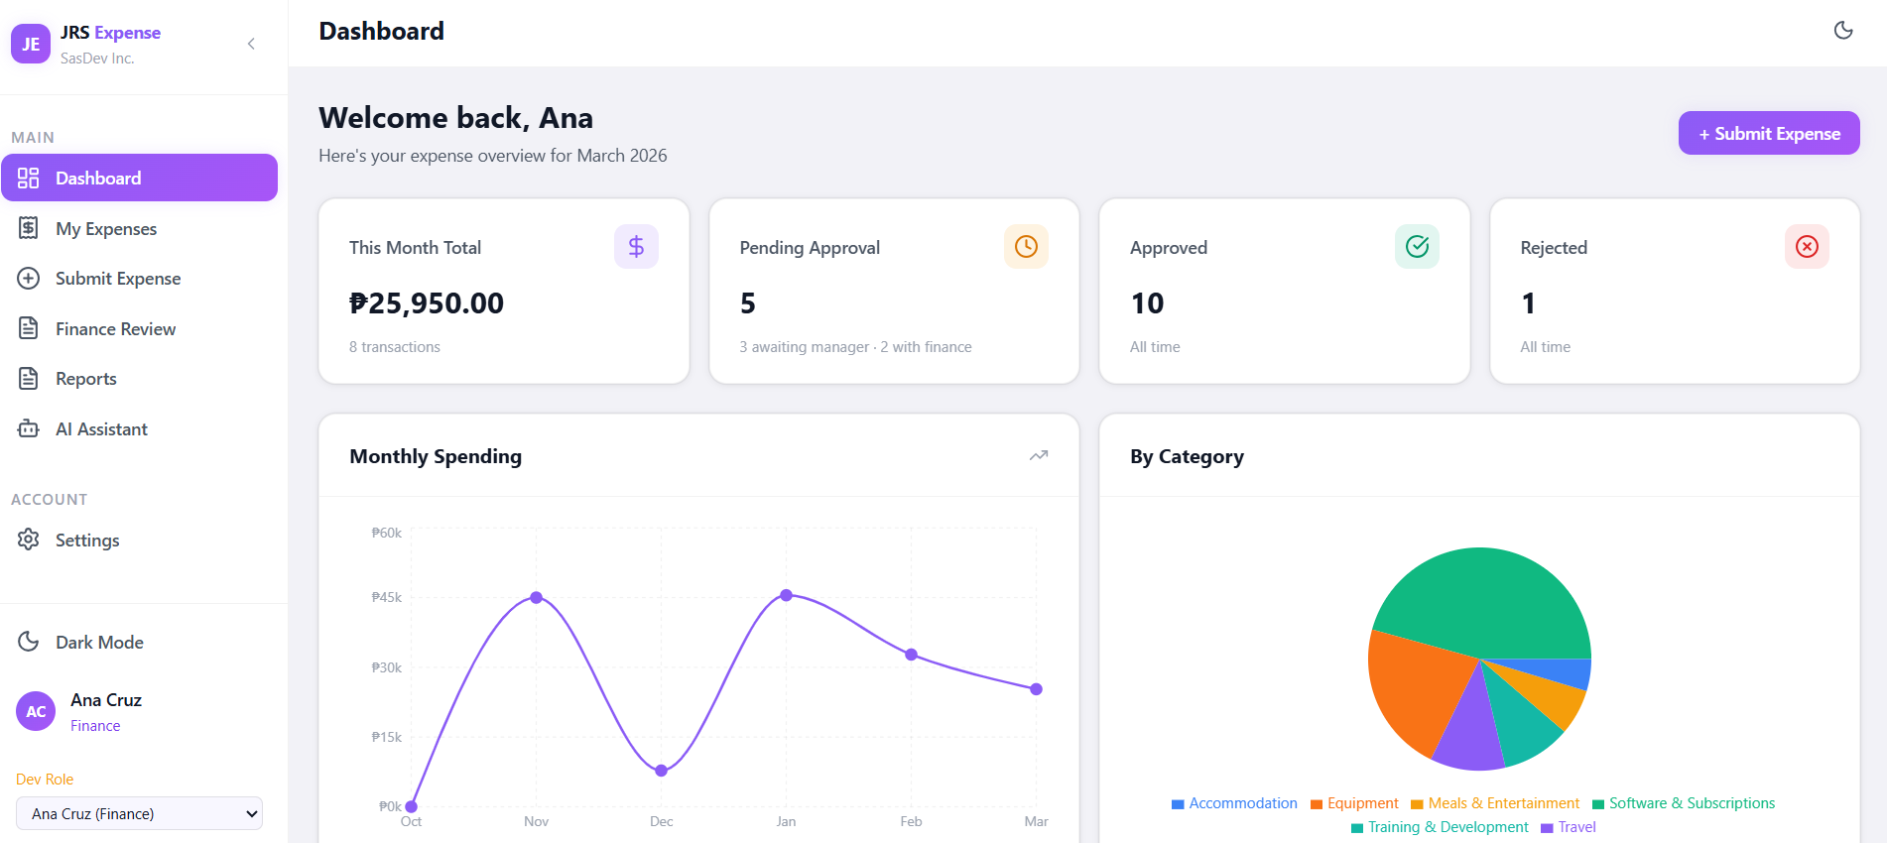Click the dollar sign icon on This Month Total
The width and height of the screenshot is (1887, 843).
[x=636, y=247]
